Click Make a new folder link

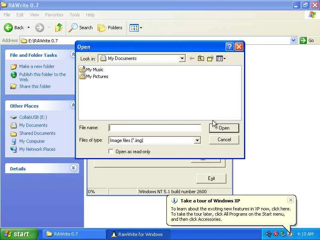[x=37, y=66]
